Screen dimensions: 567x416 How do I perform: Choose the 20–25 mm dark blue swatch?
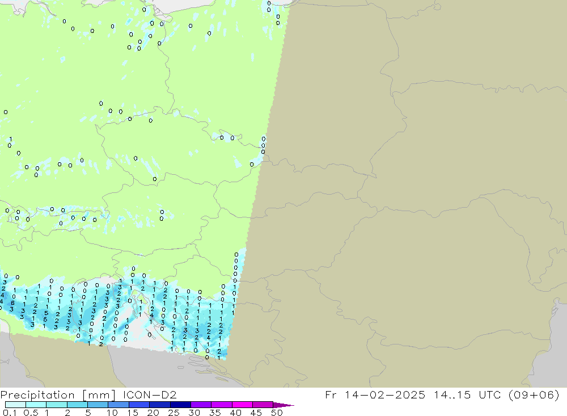click(x=160, y=405)
